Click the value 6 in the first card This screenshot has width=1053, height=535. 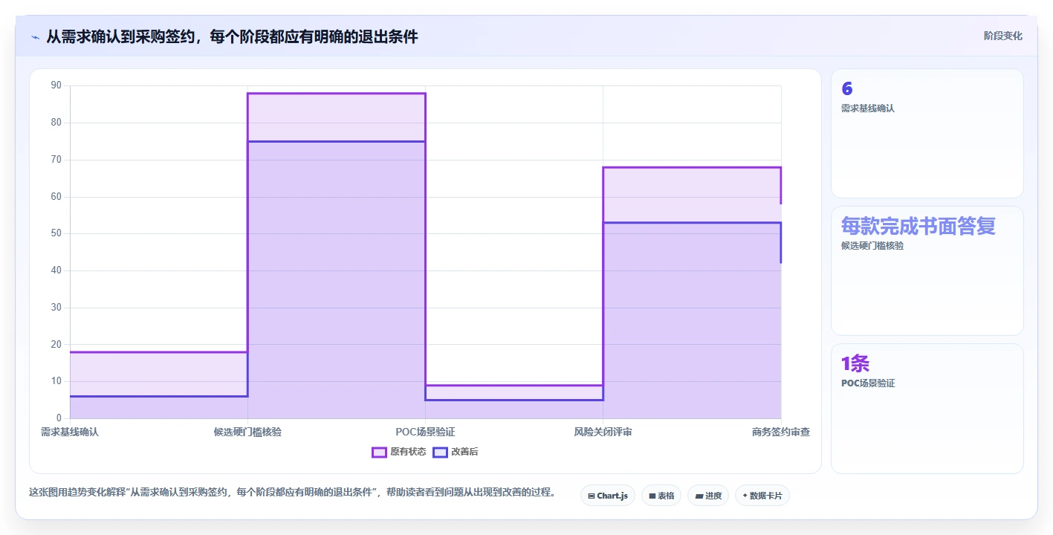pyautogui.click(x=846, y=89)
